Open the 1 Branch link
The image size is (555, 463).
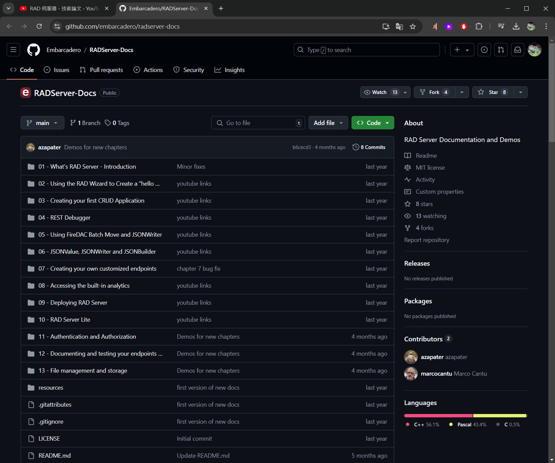85,123
